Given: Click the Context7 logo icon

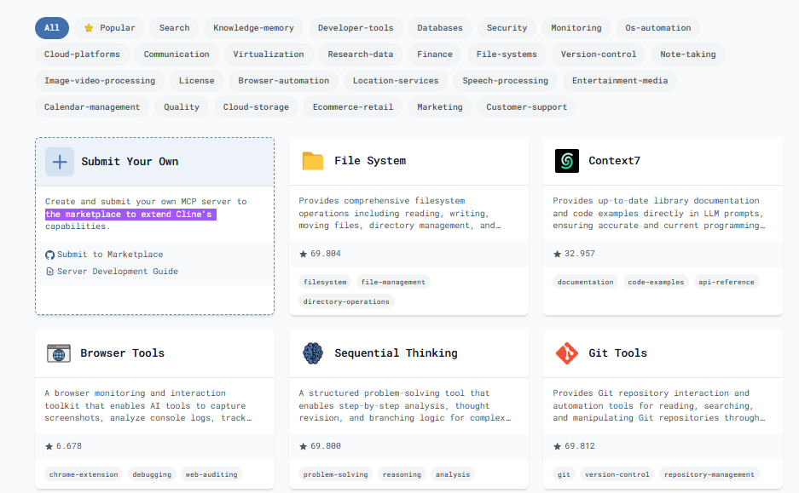Looking at the screenshot, I should point(566,161).
